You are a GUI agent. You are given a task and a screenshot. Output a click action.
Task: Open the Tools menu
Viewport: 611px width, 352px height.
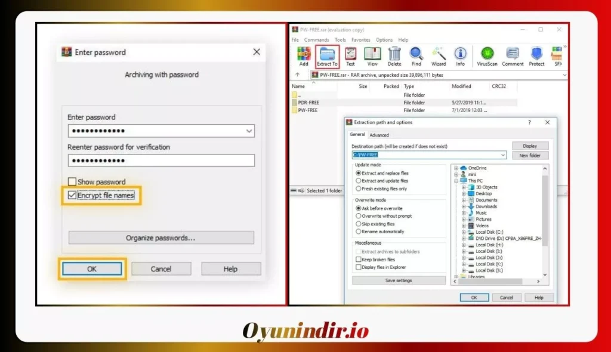pos(340,40)
